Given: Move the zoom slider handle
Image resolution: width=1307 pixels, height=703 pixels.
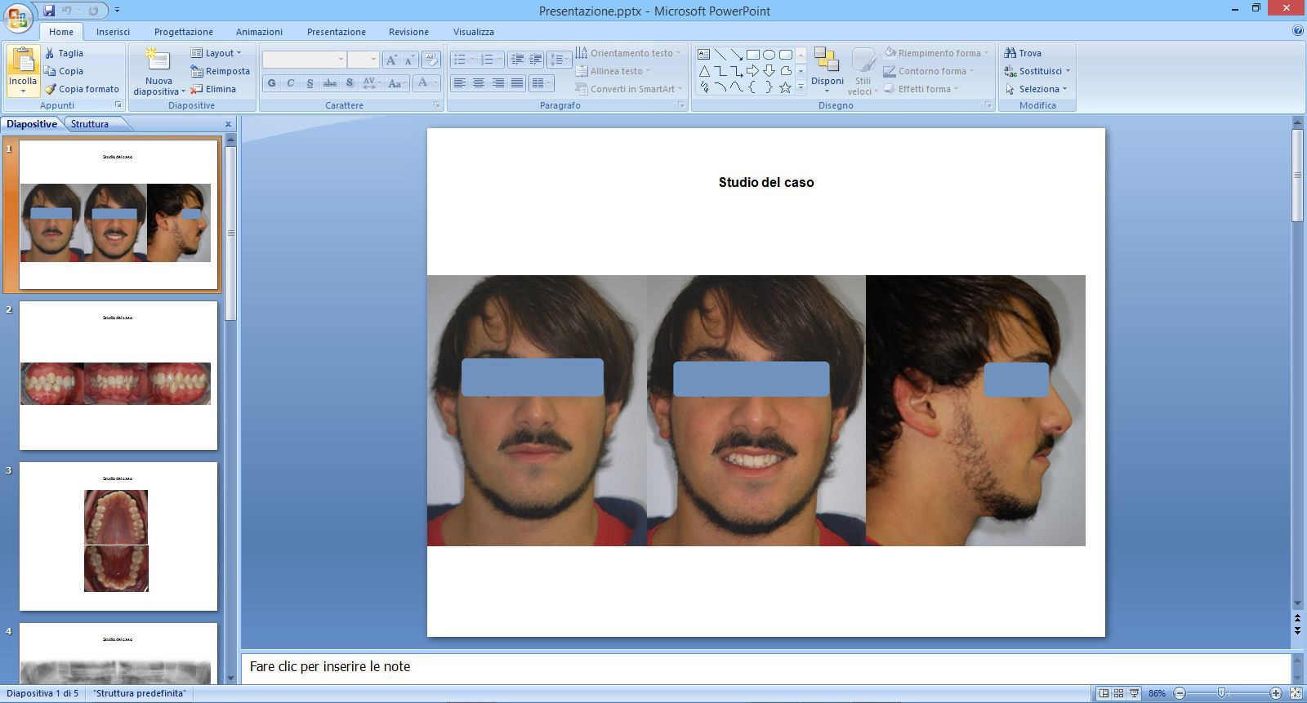Looking at the screenshot, I should [1222, 693].
